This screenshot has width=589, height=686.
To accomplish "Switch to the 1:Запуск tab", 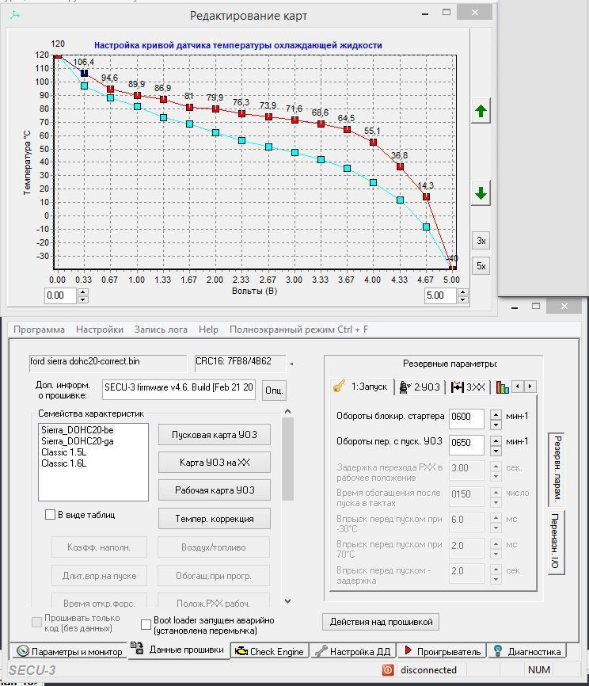I will point(362,387).
